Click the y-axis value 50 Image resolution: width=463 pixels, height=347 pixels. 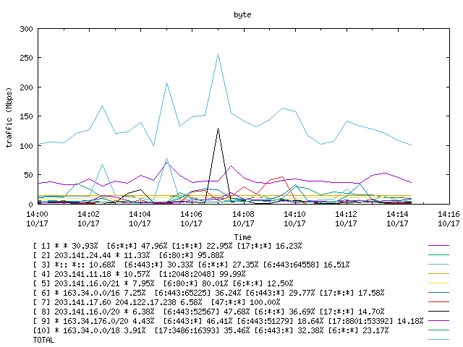pyautogui.click(x=28, y=175)
